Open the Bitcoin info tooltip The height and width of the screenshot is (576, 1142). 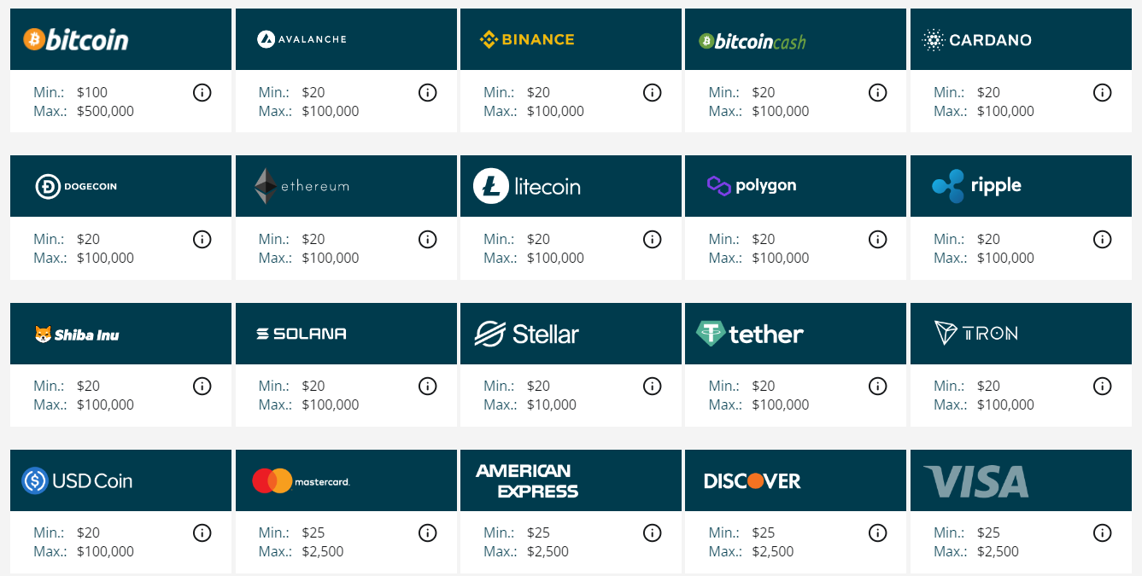tap(202, 92)
